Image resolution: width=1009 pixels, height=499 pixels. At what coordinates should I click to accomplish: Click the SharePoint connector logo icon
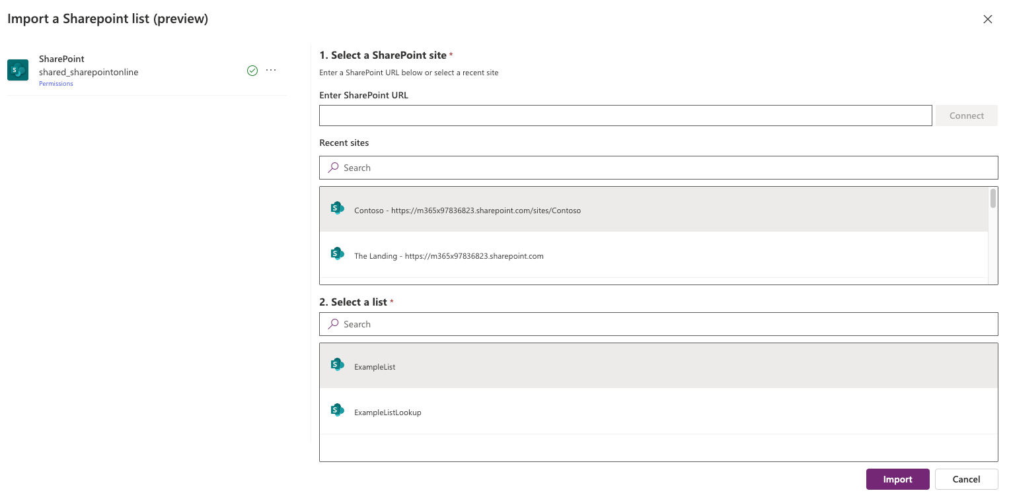pyautogui.click(x=18, y=70)
